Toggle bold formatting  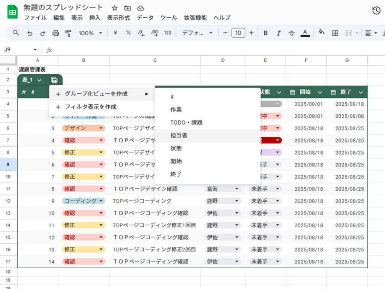[266, 33]
